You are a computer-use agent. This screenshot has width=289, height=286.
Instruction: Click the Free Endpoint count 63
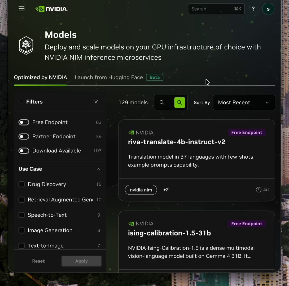99,122
